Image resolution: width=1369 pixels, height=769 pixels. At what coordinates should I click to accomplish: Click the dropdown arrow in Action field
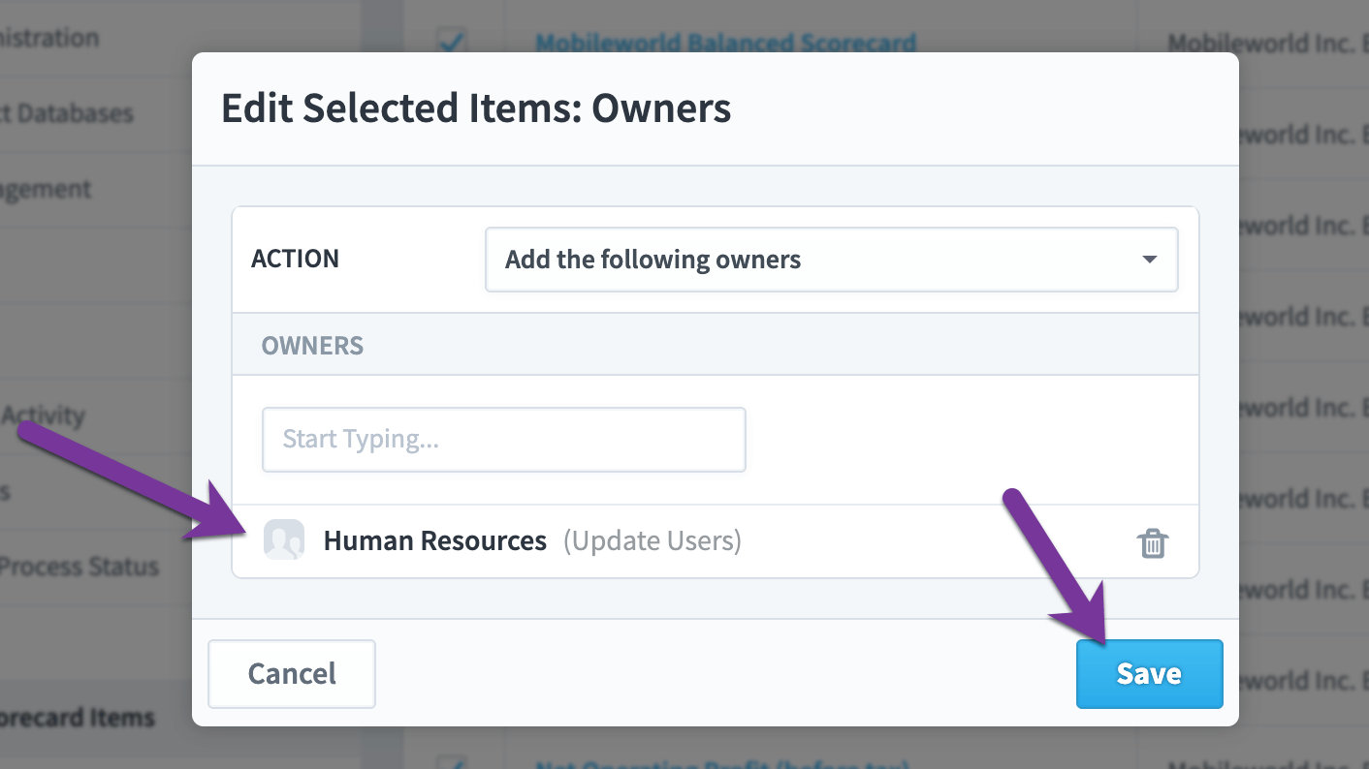coord(1150,260)
